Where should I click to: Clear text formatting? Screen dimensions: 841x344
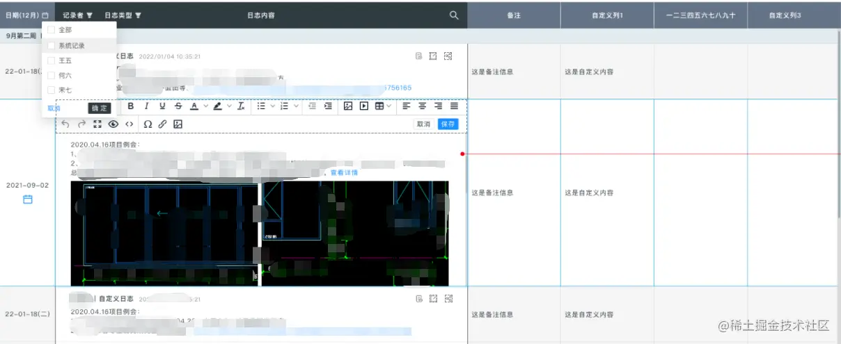point(241,106)
